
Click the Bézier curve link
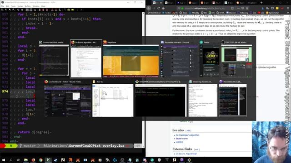tap(181, 139)
